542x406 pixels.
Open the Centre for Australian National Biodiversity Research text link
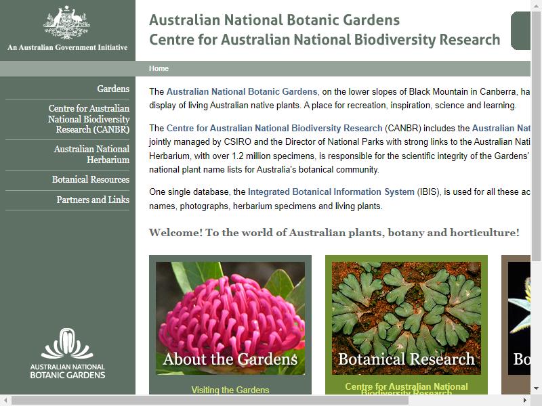click(x=274, y=128)
